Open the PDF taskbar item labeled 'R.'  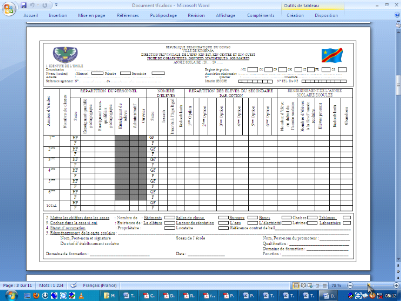click(x=189, y=296)
